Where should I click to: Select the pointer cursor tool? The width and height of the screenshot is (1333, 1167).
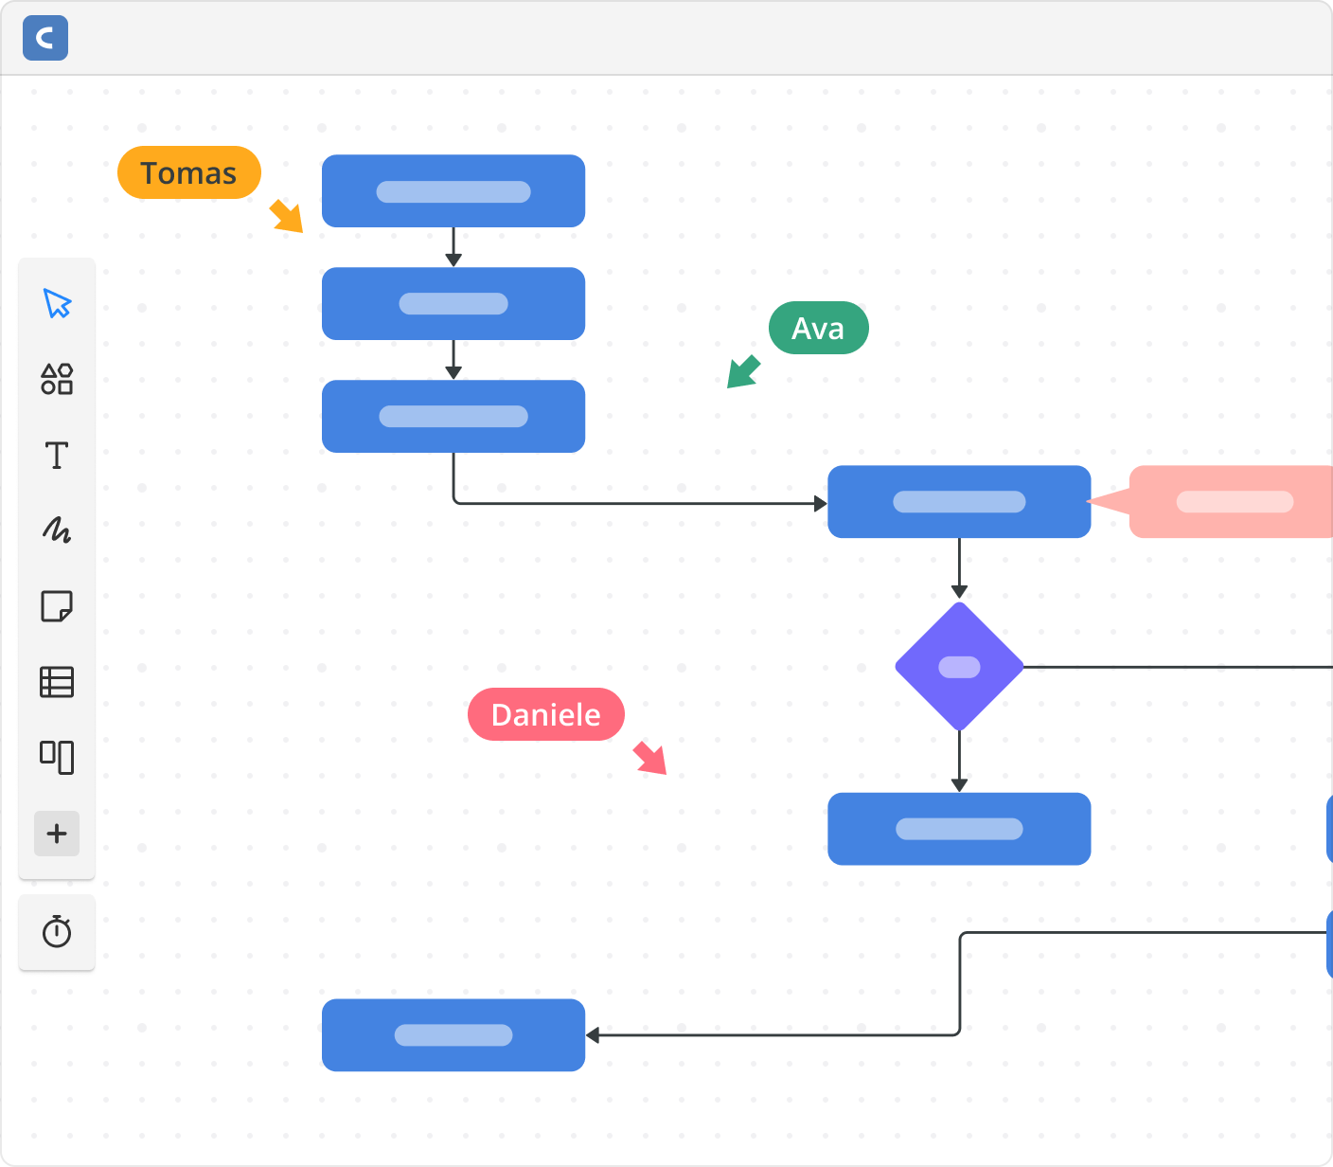pos(57,304)
